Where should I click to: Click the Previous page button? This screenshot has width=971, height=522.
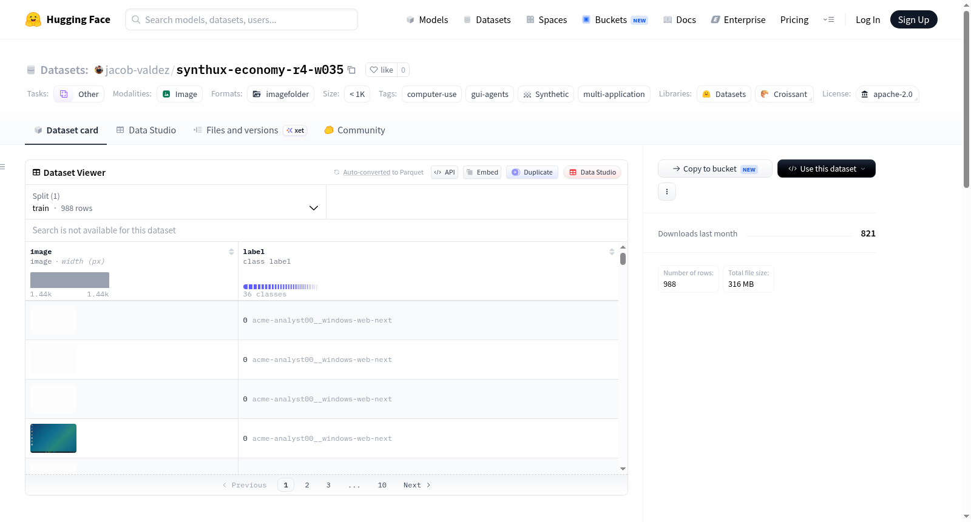coord(245,485)
